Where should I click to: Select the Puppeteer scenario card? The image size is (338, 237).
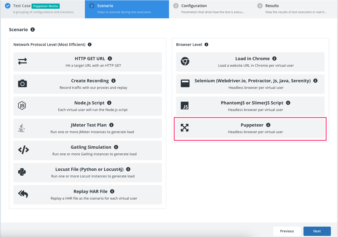coord(250,128)
